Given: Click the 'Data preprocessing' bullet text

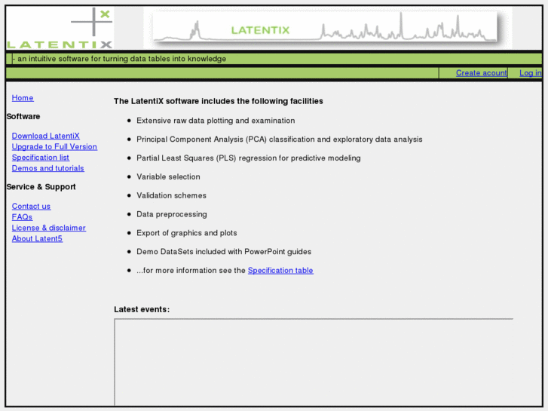Looking at the screenshot, I should click(x=172, y=214).
